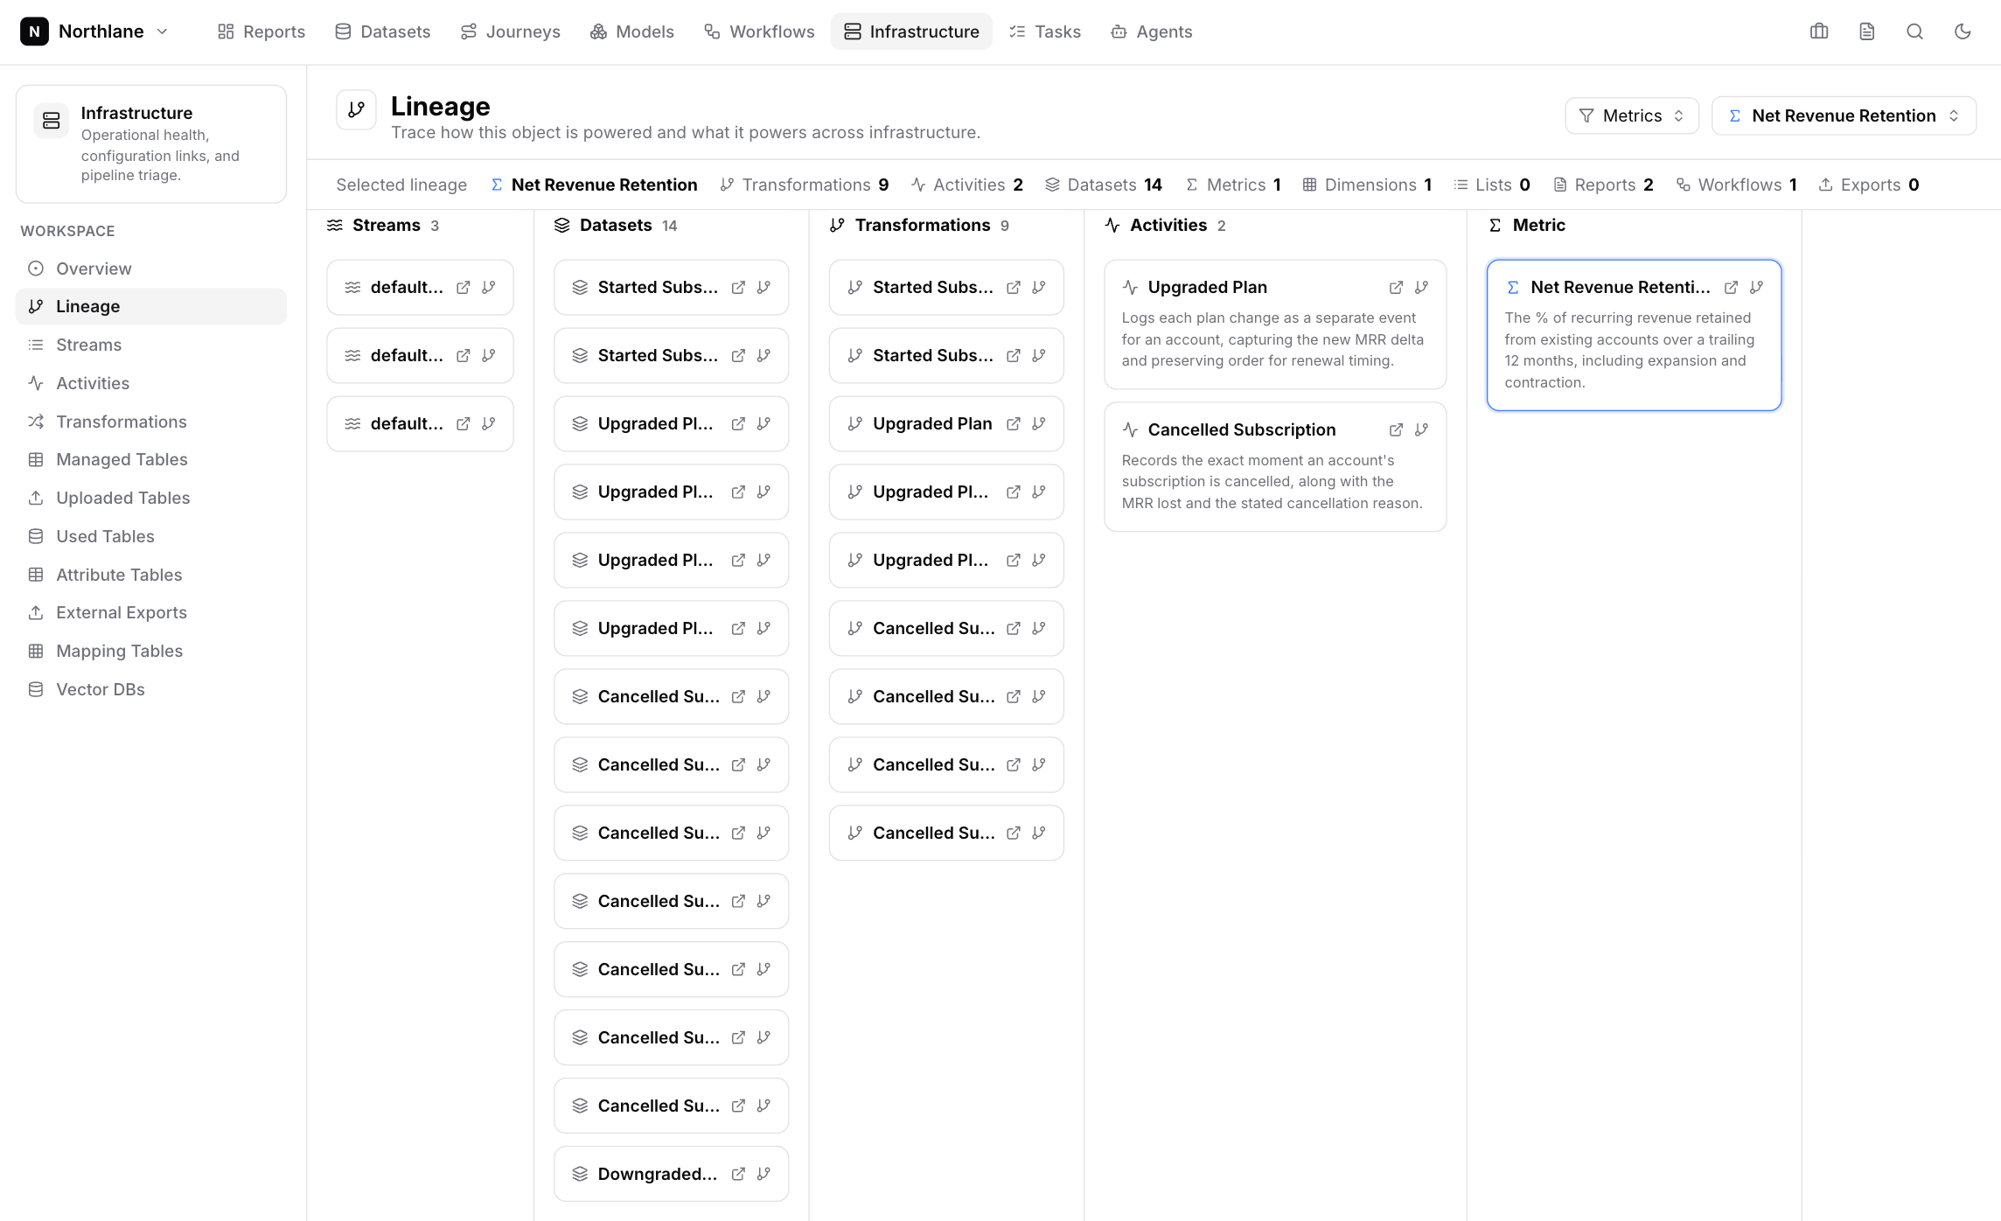Click Dimensions 1 in lineage summary bar
Viewport: 2001px width, 1221px height.
(x=1367, y=185)
